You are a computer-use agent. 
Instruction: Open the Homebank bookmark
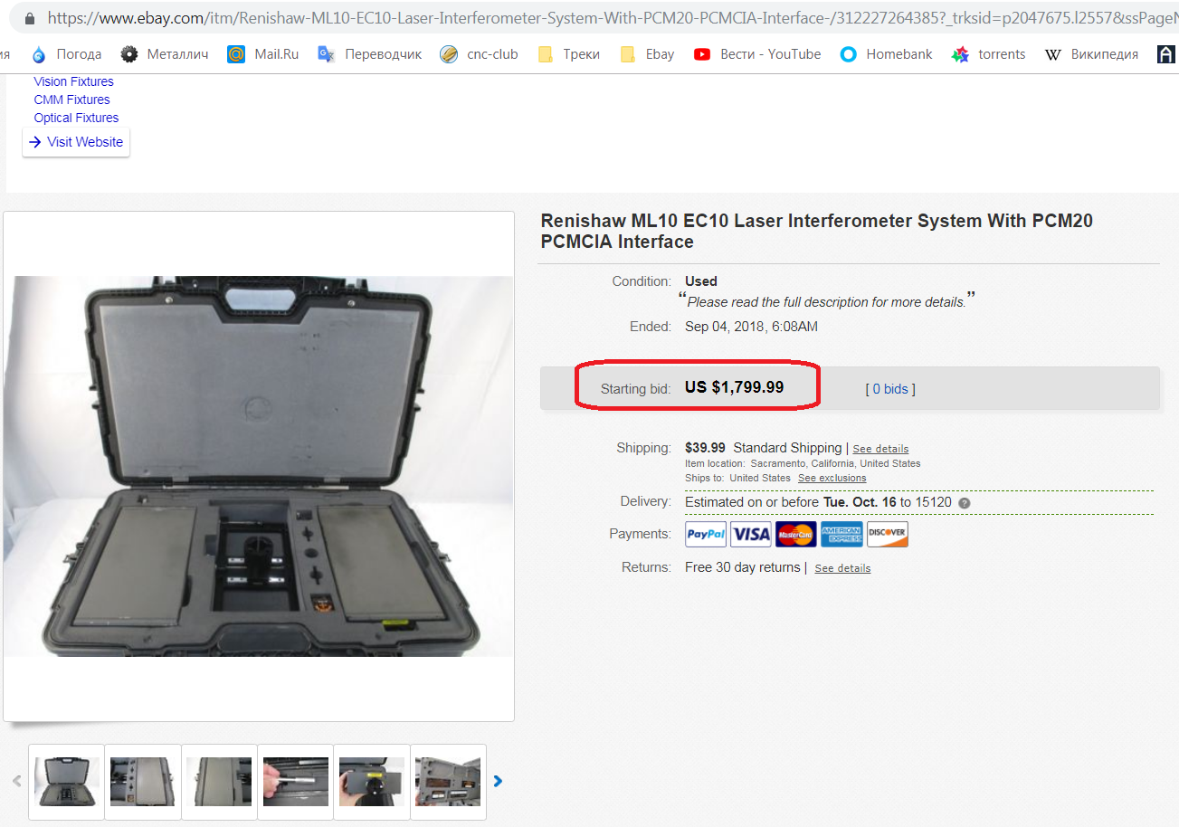point(886,54)
